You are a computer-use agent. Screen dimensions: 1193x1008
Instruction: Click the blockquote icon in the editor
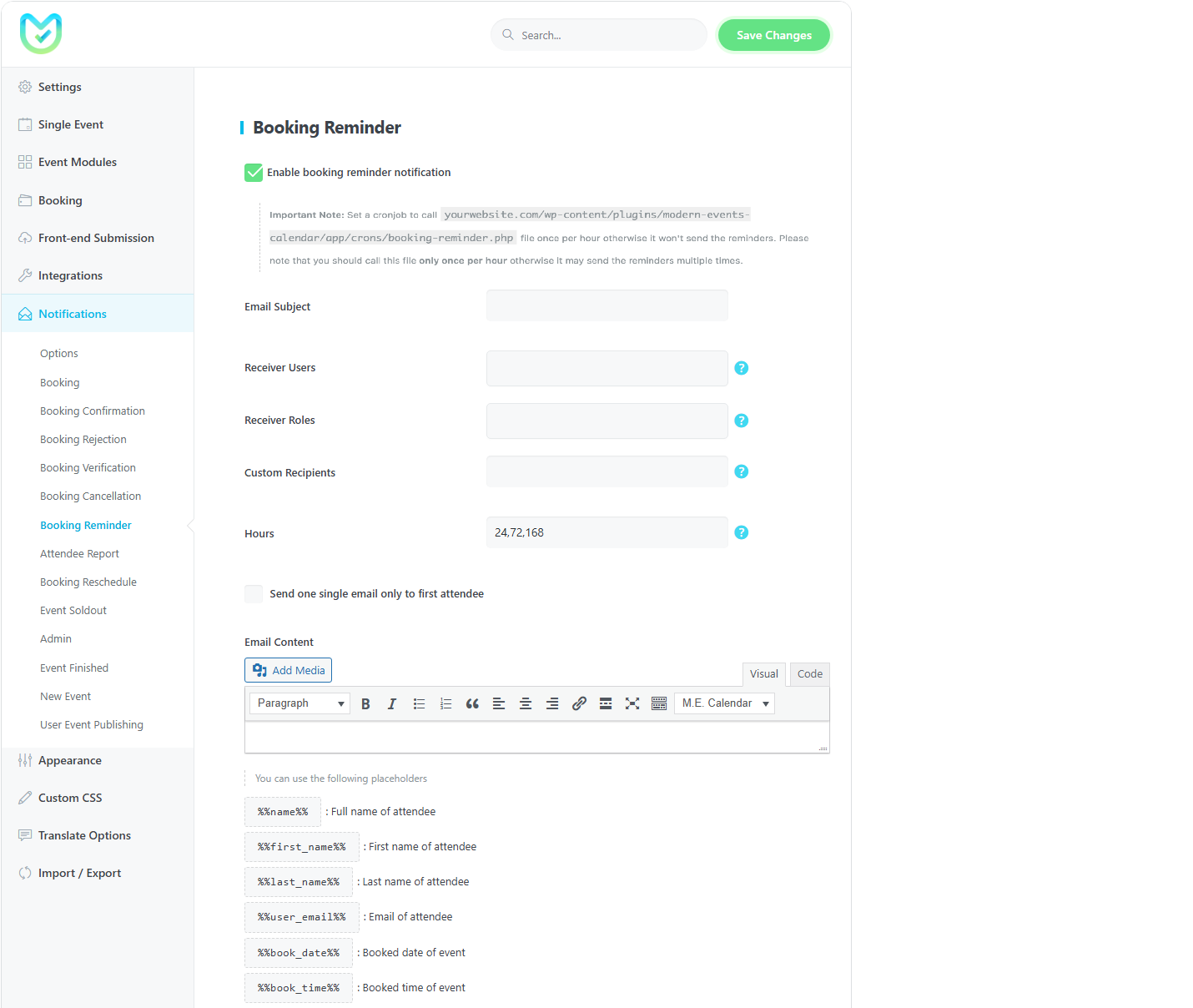click(x=472, y=703)
